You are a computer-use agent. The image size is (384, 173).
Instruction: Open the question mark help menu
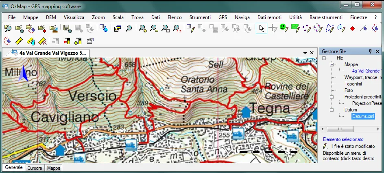[x=376, y=17]
